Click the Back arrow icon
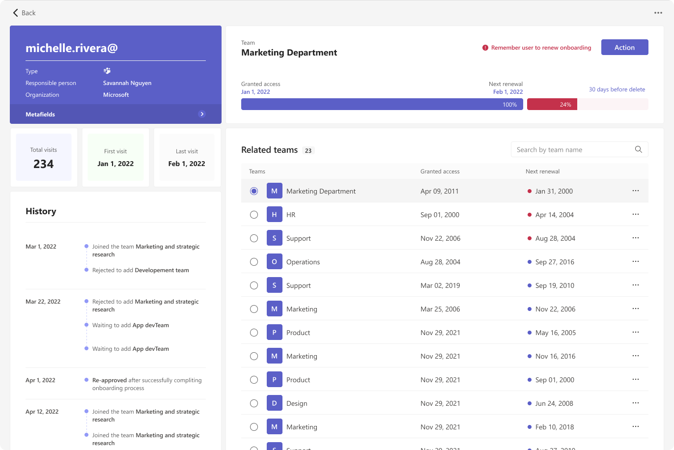 coord(15,13)
